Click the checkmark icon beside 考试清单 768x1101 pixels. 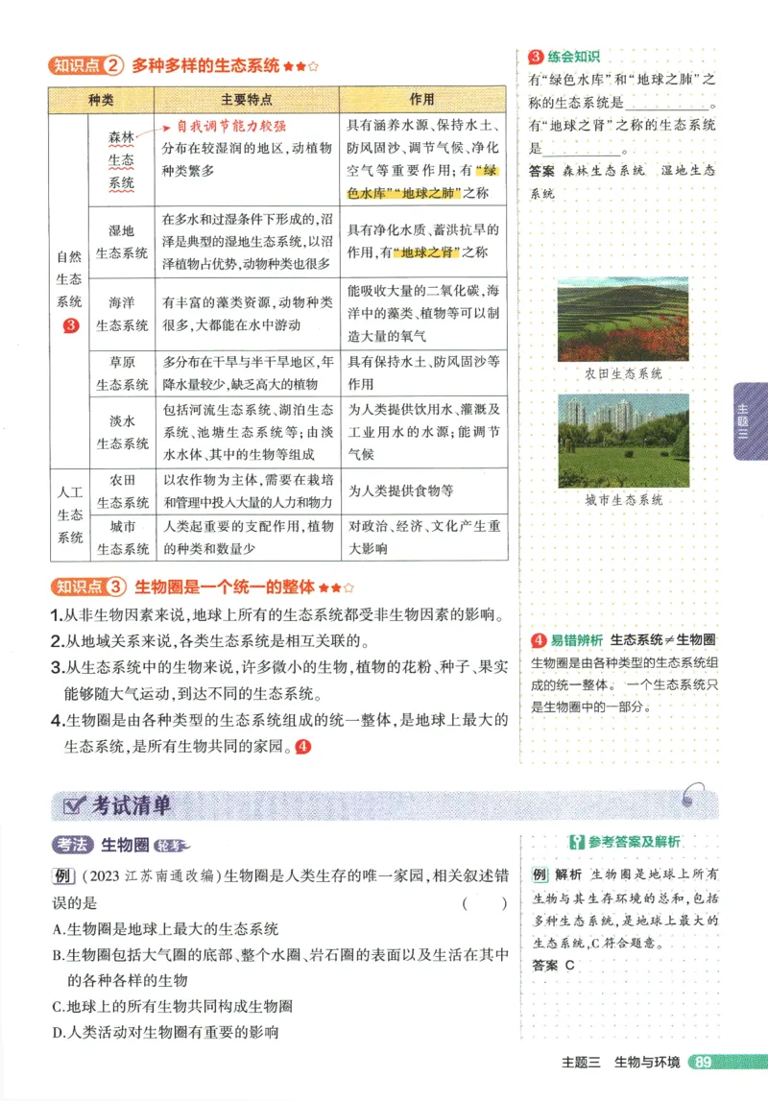(71, 806)
